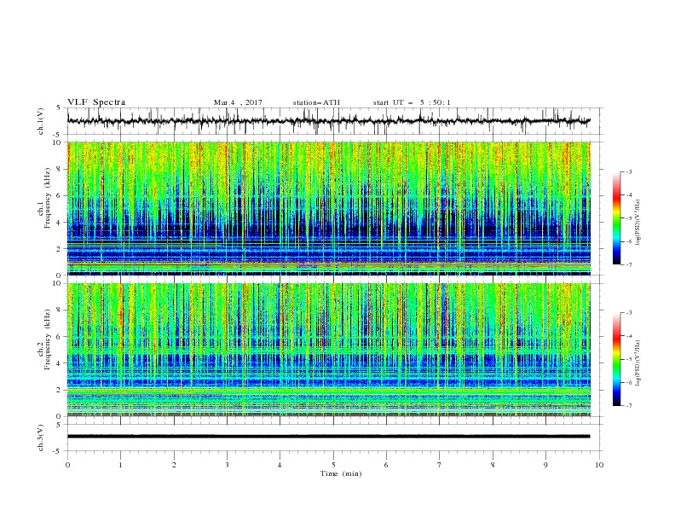
Task: Click the ch.3(V) axis label
Action: 41,438
